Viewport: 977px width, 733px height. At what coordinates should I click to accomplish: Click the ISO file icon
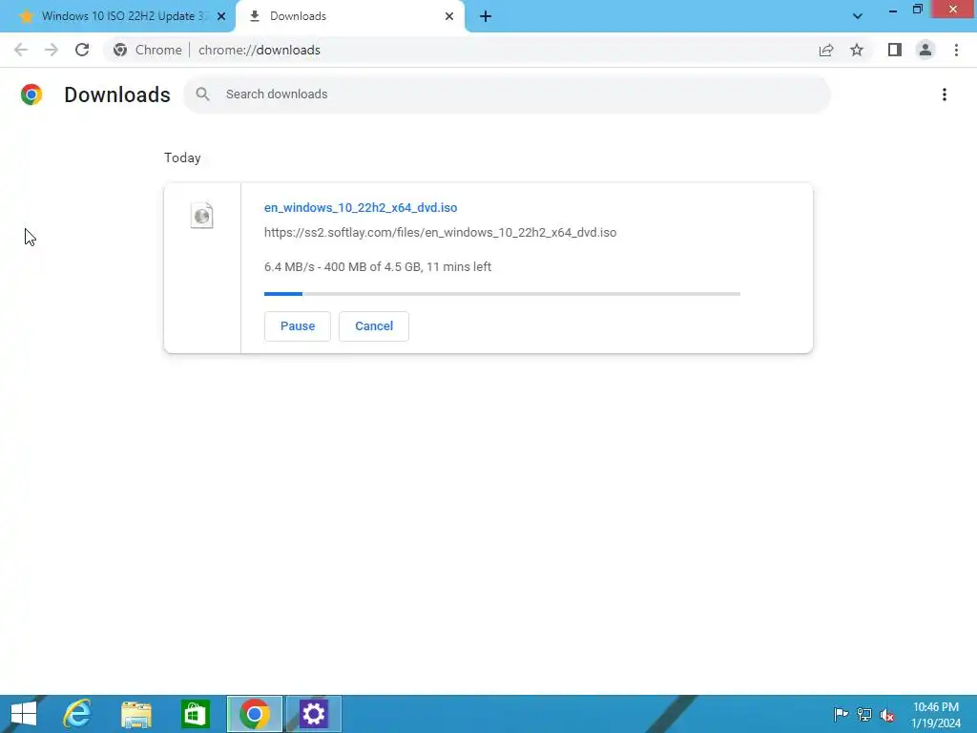(202, 216)
